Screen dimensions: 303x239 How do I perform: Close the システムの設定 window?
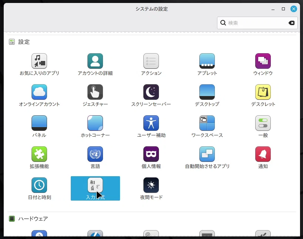293,9
